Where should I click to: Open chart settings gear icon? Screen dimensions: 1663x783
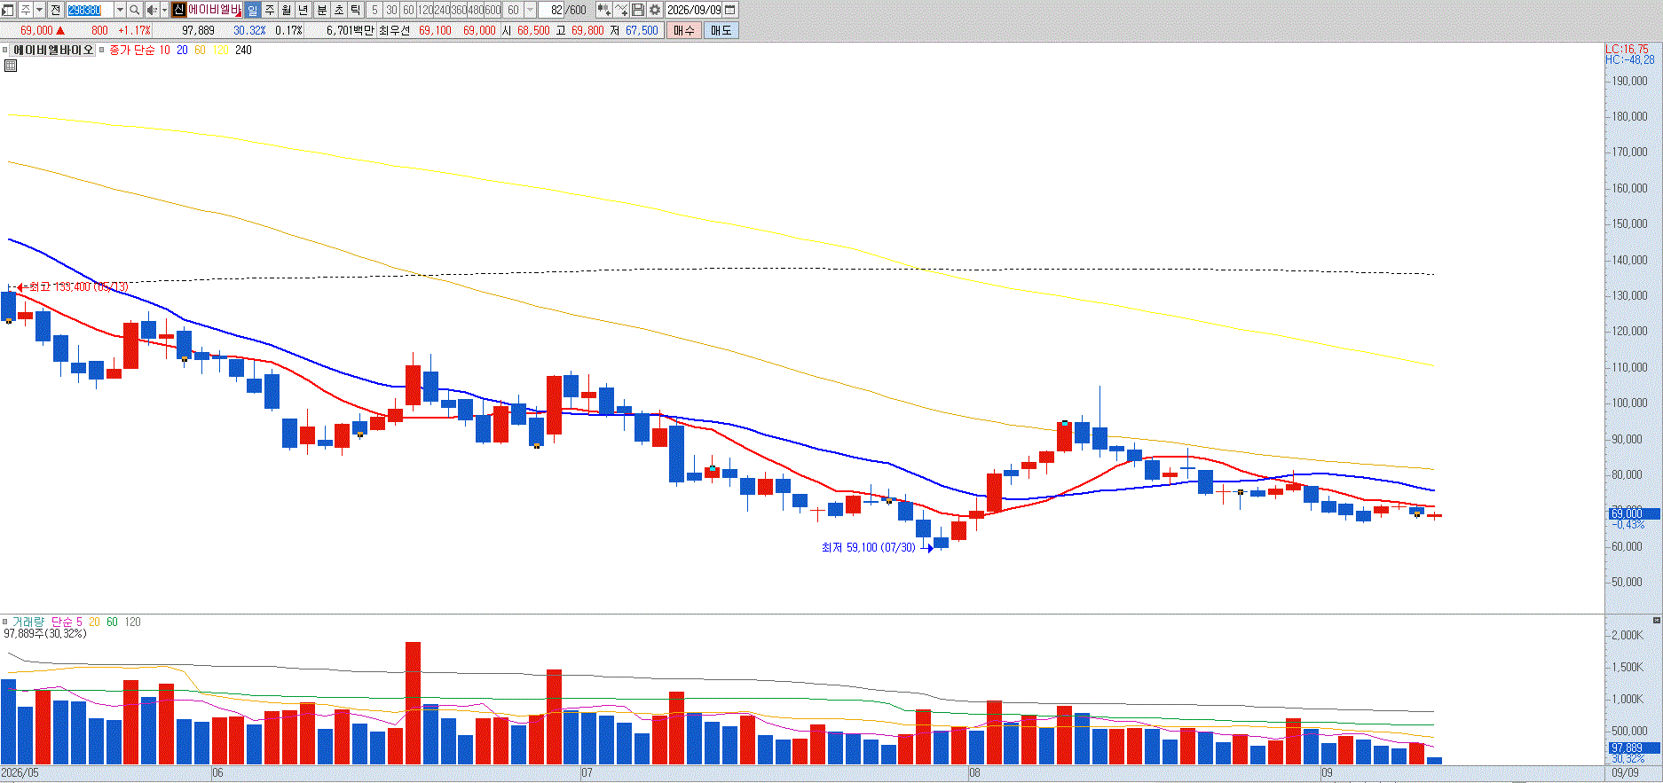point(655,10)
